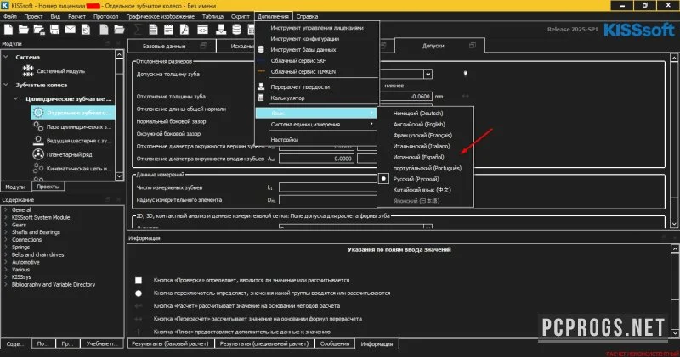680x357 pixels.
Task: Open Система единиц измерения submenu
Action: [316, 124]
